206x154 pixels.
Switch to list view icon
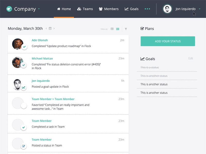tap(118, 29)
